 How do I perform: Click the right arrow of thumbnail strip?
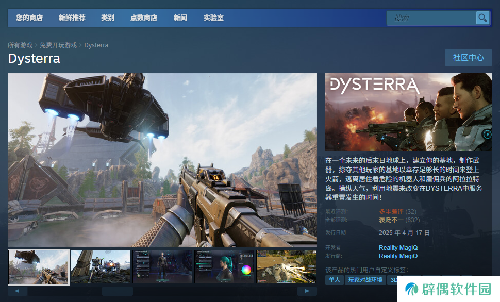tap(307, 291)
